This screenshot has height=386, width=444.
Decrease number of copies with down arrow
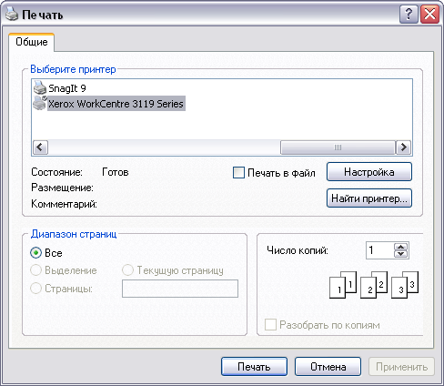400,254
